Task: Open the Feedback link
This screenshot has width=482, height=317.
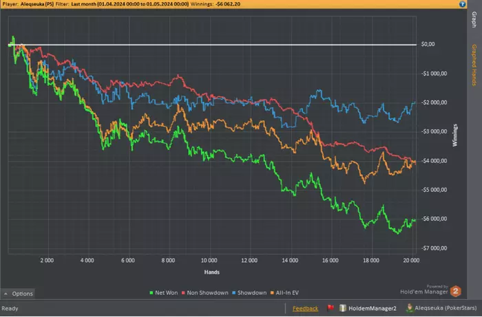Action: click(x=305, y=309)
